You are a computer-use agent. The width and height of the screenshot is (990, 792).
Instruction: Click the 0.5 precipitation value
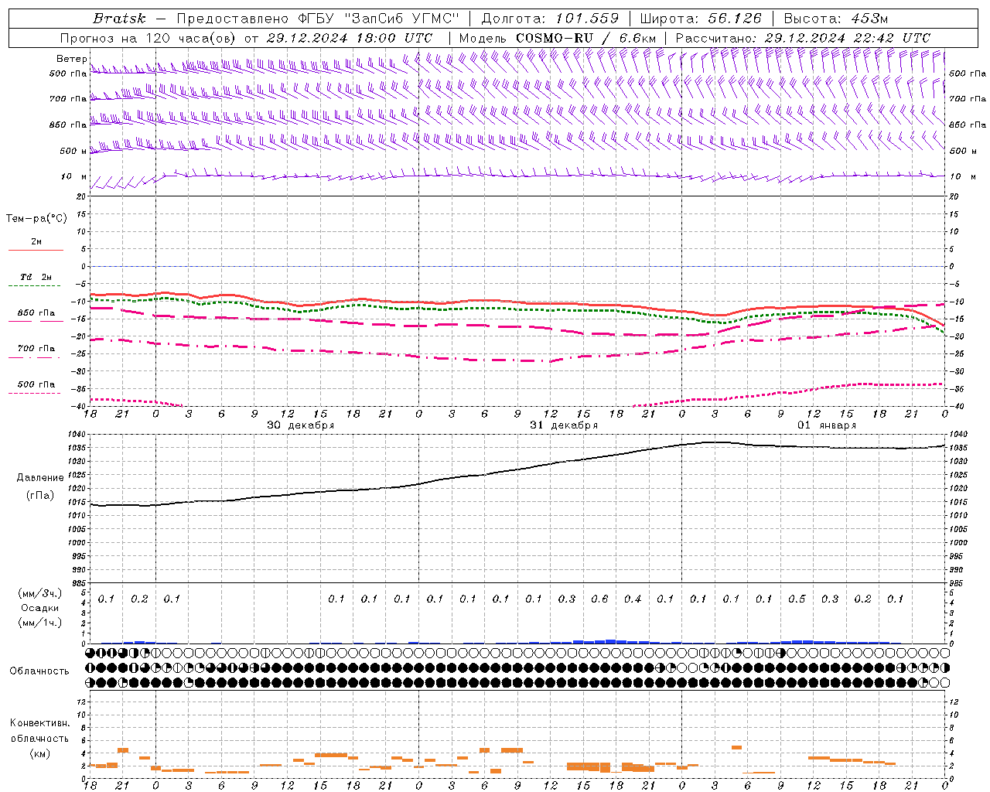tap(797, 599)
